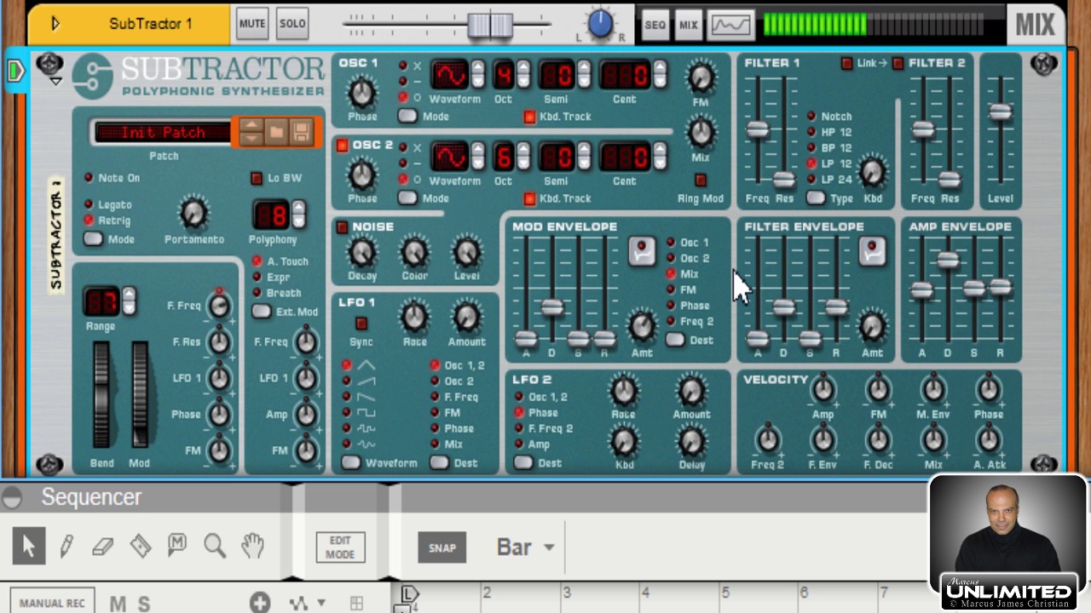Step the OSC 2 Cent spinner
The image size is (1091, 613).
[x=661, y=157]
